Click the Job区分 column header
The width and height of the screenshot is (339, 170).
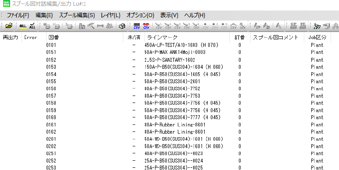point(317,38)
